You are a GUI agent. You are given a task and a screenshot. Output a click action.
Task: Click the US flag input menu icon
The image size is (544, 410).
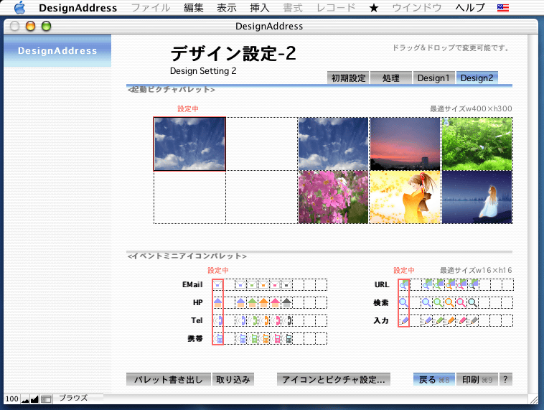click(503, 8)
